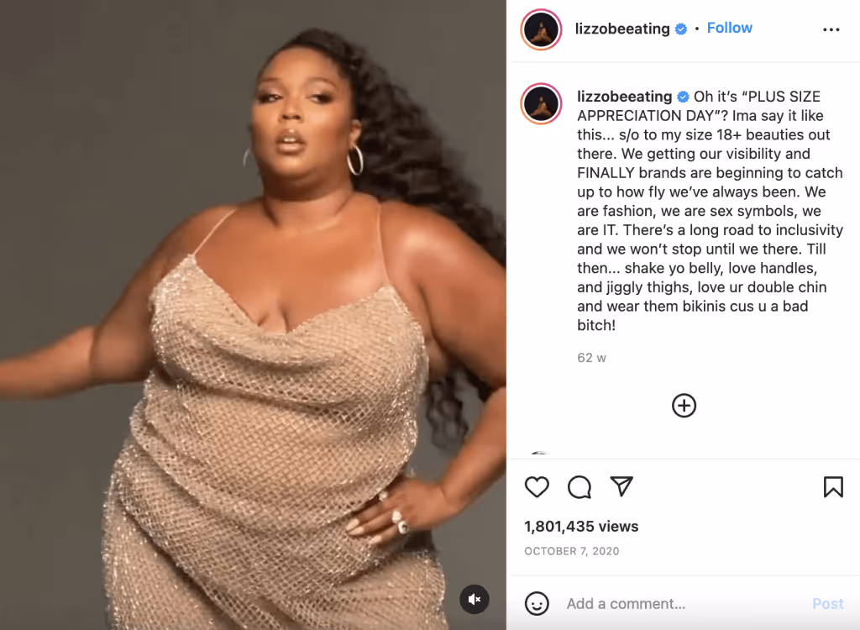The image size is (860, 630).
Task: Save the post with bookmark icon
Action: click(833, 486)
